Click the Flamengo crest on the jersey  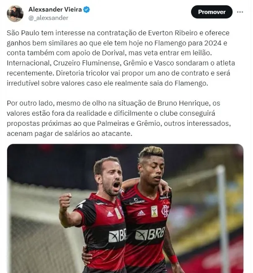(165, 211)
